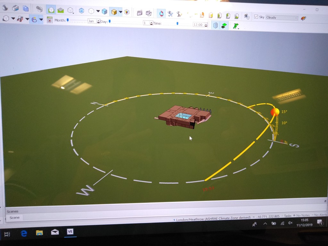Image resolution: width=328 pixels, height=246 pixels.
Task: Expand the yellow cube dropdown arrow
Action: pyautogui.click(x=120, y=12)
